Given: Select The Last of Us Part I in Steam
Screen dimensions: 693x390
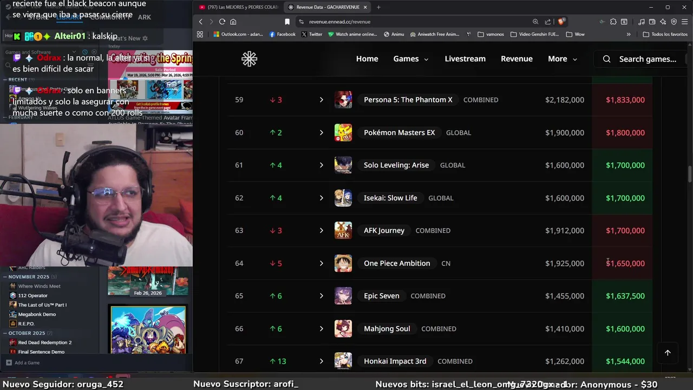Looking at the screenshot, I should (42, 305).
